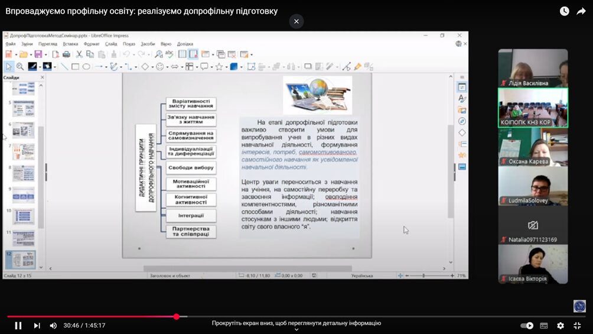Image resolution: width=593 pixels, height=334 pixels.
Task: Open Find and Replace magnifier icon
Action: coord(158,54)
